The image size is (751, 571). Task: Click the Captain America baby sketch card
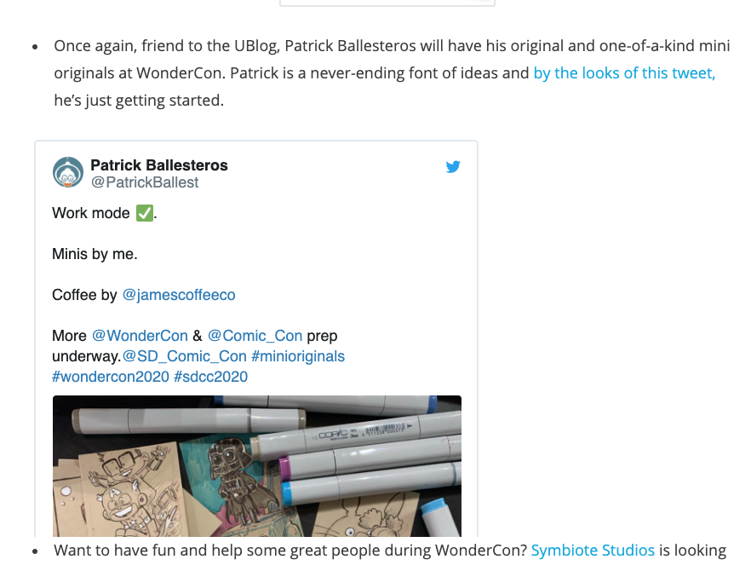click(x=118, y=492)
